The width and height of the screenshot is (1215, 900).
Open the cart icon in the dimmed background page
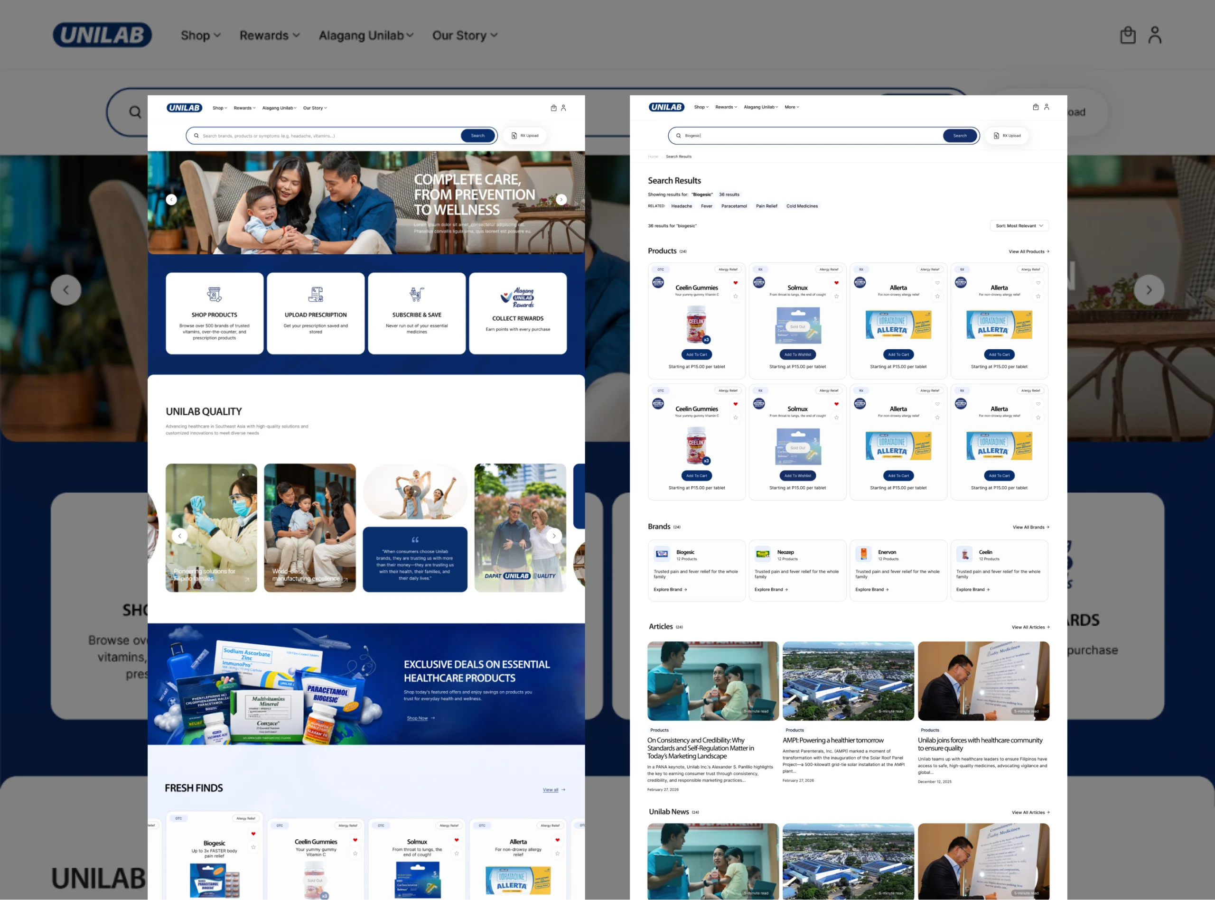point(1127,36)
